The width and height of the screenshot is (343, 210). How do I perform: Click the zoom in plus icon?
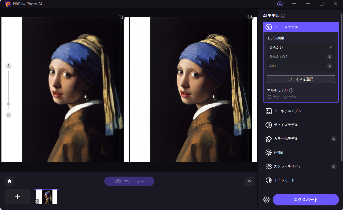9,65
